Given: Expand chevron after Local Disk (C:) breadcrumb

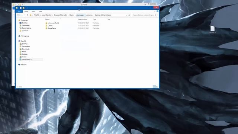Looking at the screenshot, I should tap(53, 15).
